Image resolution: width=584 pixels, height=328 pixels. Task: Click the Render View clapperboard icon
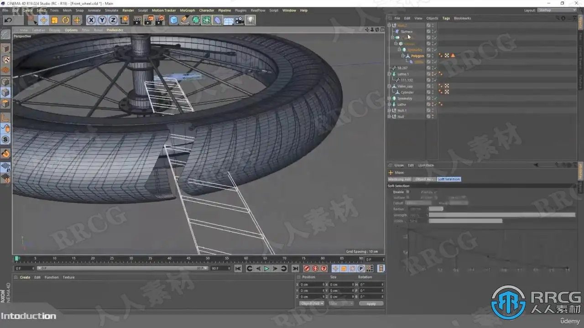pos(137,20)
